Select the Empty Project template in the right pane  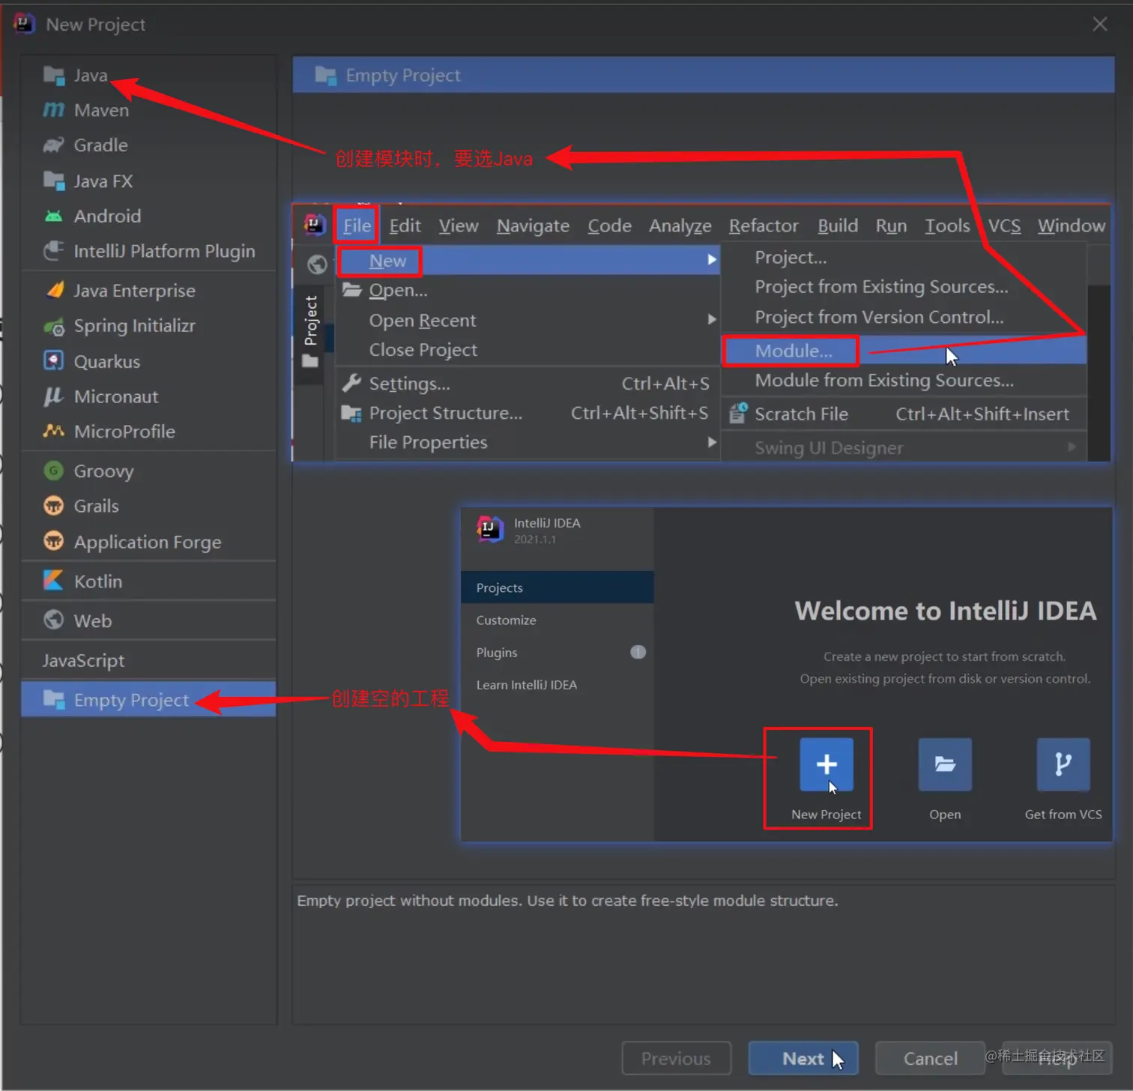point(704,75)
